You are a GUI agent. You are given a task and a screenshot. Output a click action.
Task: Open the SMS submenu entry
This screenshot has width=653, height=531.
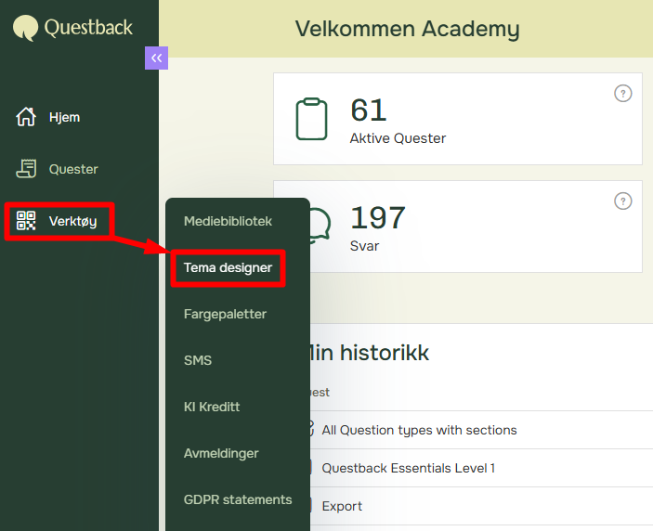[198, 360]
